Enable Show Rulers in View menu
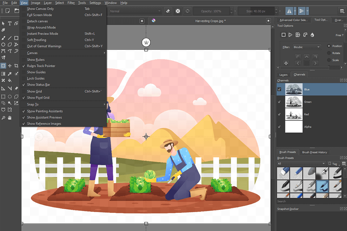Screen dimensions: 347x231 click(x=36, y=60)
